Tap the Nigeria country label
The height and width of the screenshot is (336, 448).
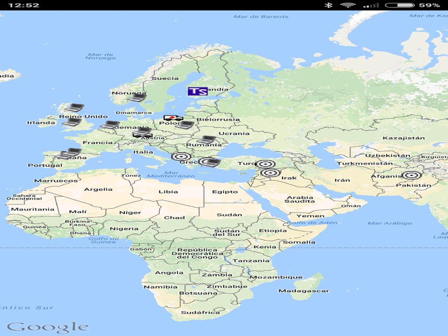[124, 228]
